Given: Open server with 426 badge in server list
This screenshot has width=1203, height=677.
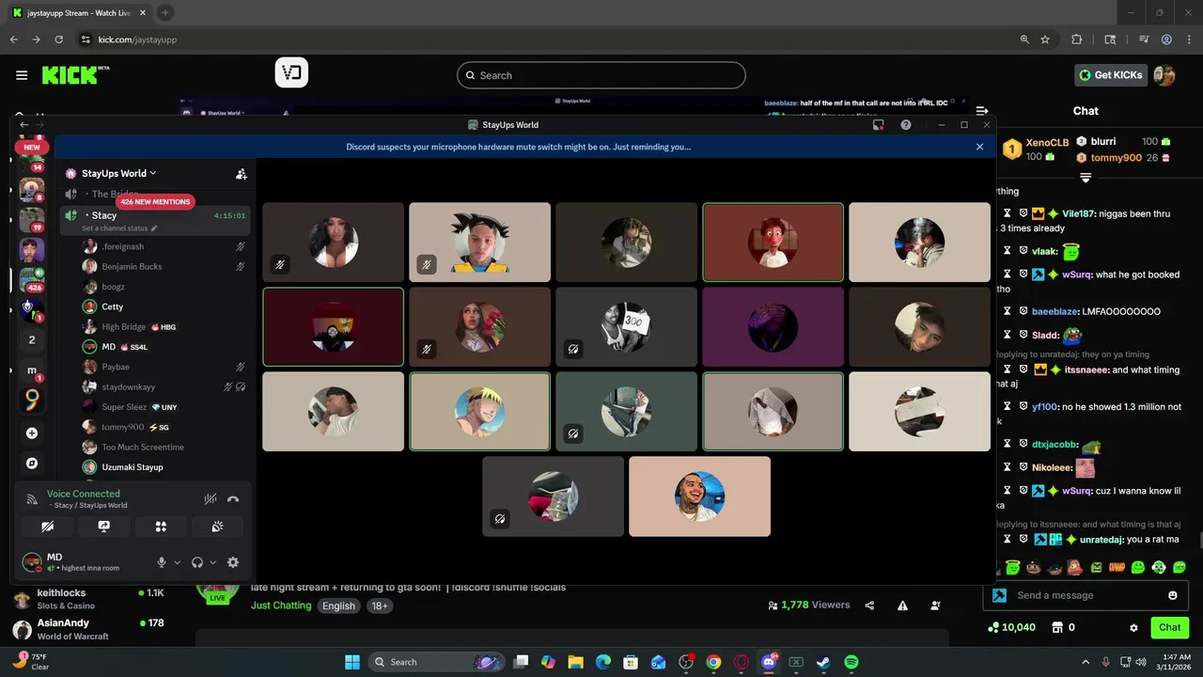Looking at the screenshot, I should [x=32, y=280].
